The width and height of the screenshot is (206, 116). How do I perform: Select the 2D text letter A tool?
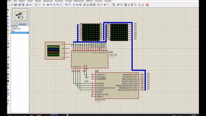8,78
